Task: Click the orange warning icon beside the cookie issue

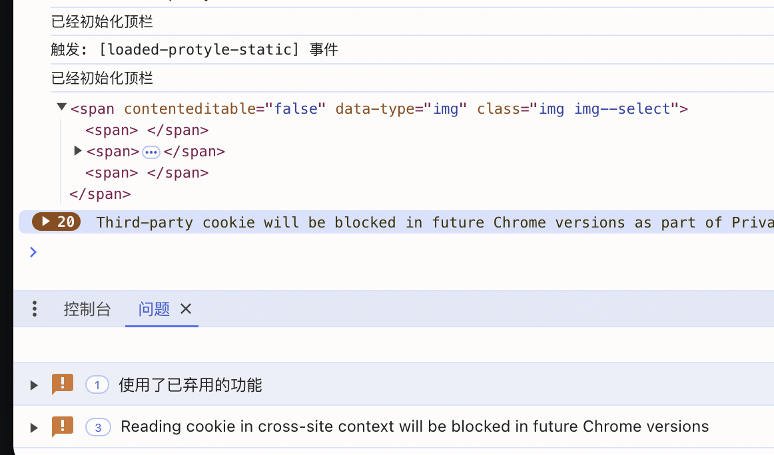Action: pyautogui.click(x=63, y=426)
